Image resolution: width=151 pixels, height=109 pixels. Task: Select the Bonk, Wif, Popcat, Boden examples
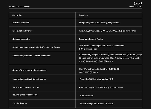[x=91, y=39]
